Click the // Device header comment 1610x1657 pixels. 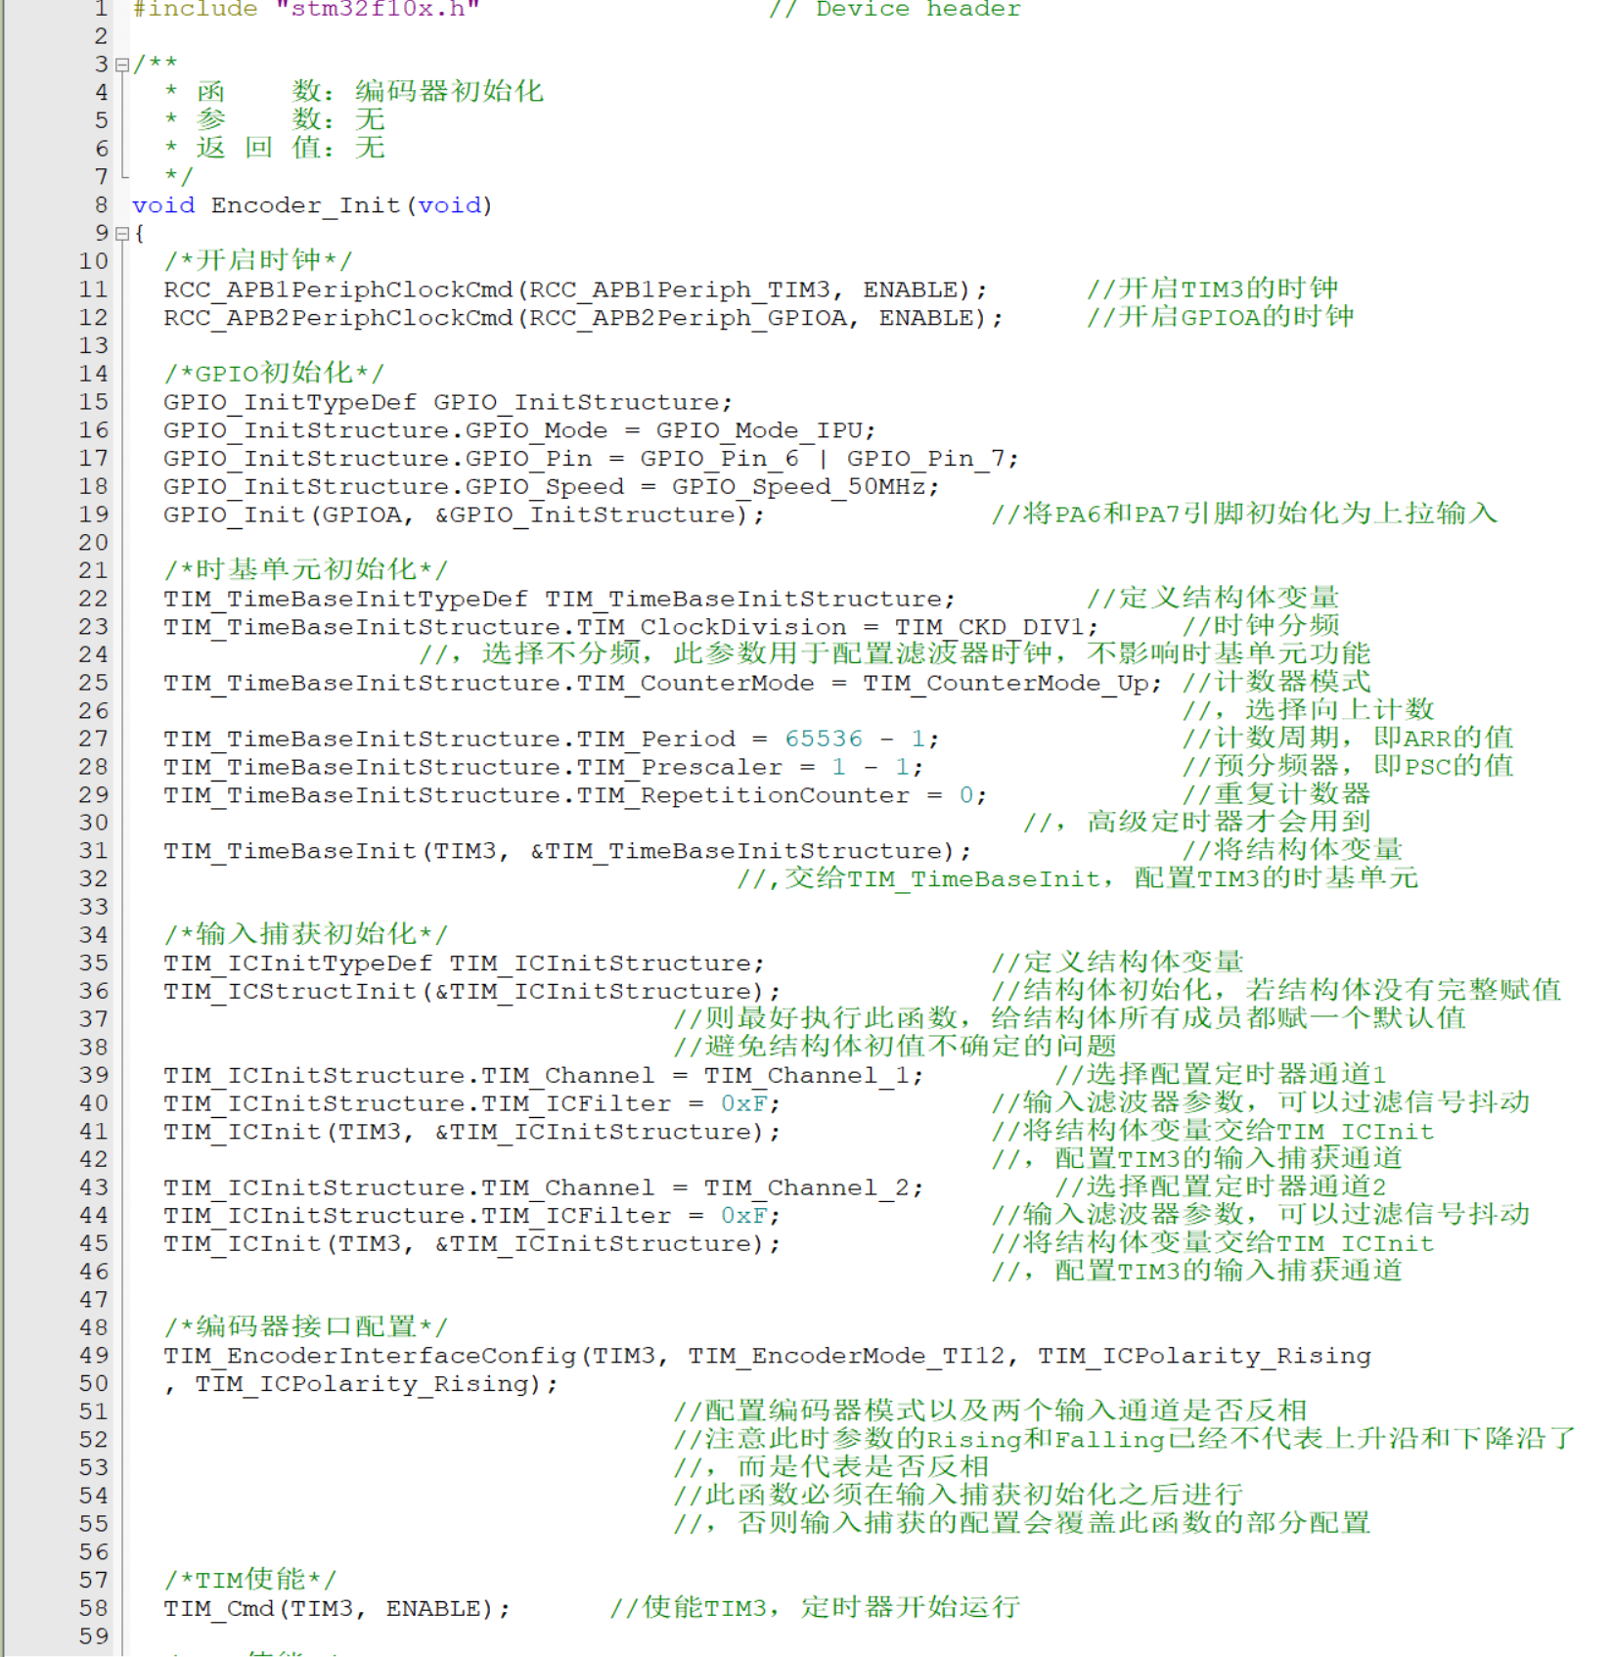click(894, 9)
